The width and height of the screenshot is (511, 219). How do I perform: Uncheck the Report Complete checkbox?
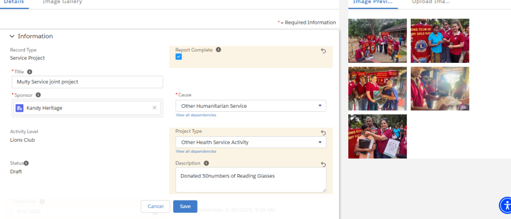coord(179,57)
